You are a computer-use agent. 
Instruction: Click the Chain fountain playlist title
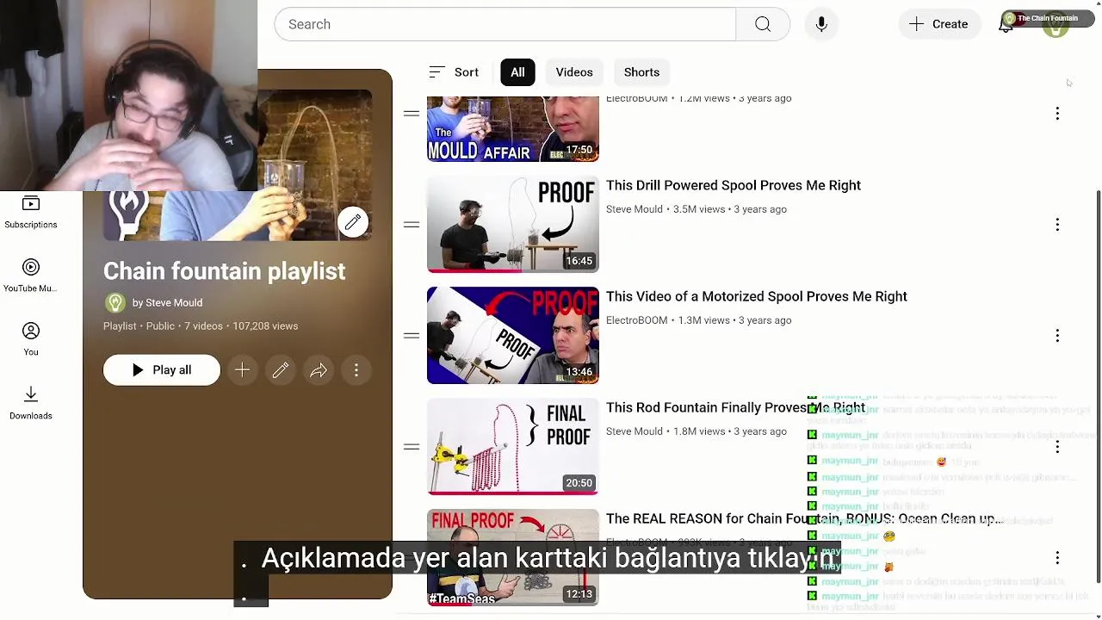pyautogui.click(x=225, y=271)
